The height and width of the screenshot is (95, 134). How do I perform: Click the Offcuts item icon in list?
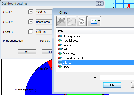coord(60,62)
